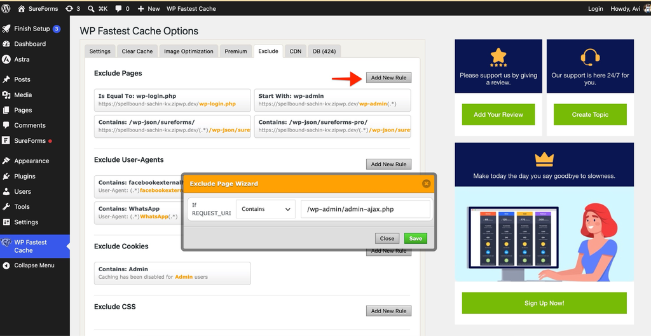
Task: Click Close in the wizard dialog
Action: (387, 239)
